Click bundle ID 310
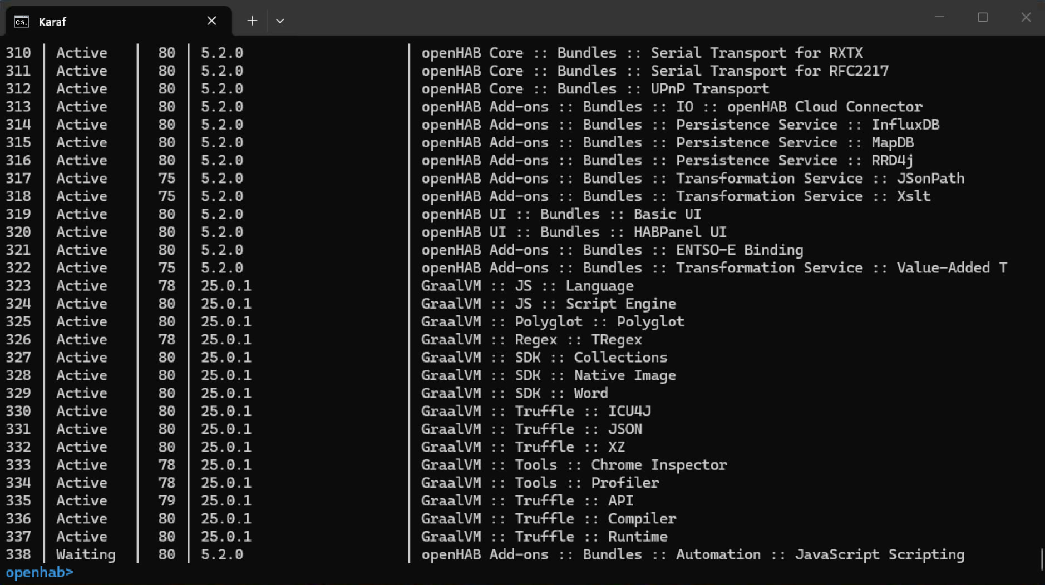 pyautogui.click(x=18, y=53)
